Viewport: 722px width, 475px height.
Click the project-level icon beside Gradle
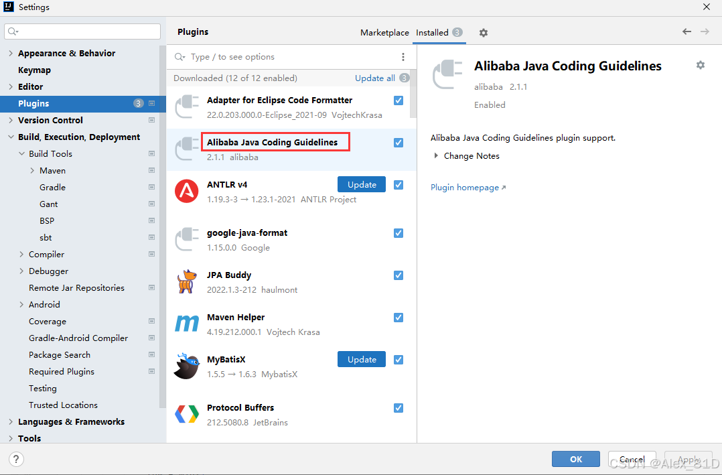(151, 187)
